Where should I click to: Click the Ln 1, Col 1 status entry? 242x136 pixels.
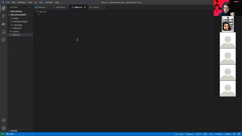[x=179, y=134]
